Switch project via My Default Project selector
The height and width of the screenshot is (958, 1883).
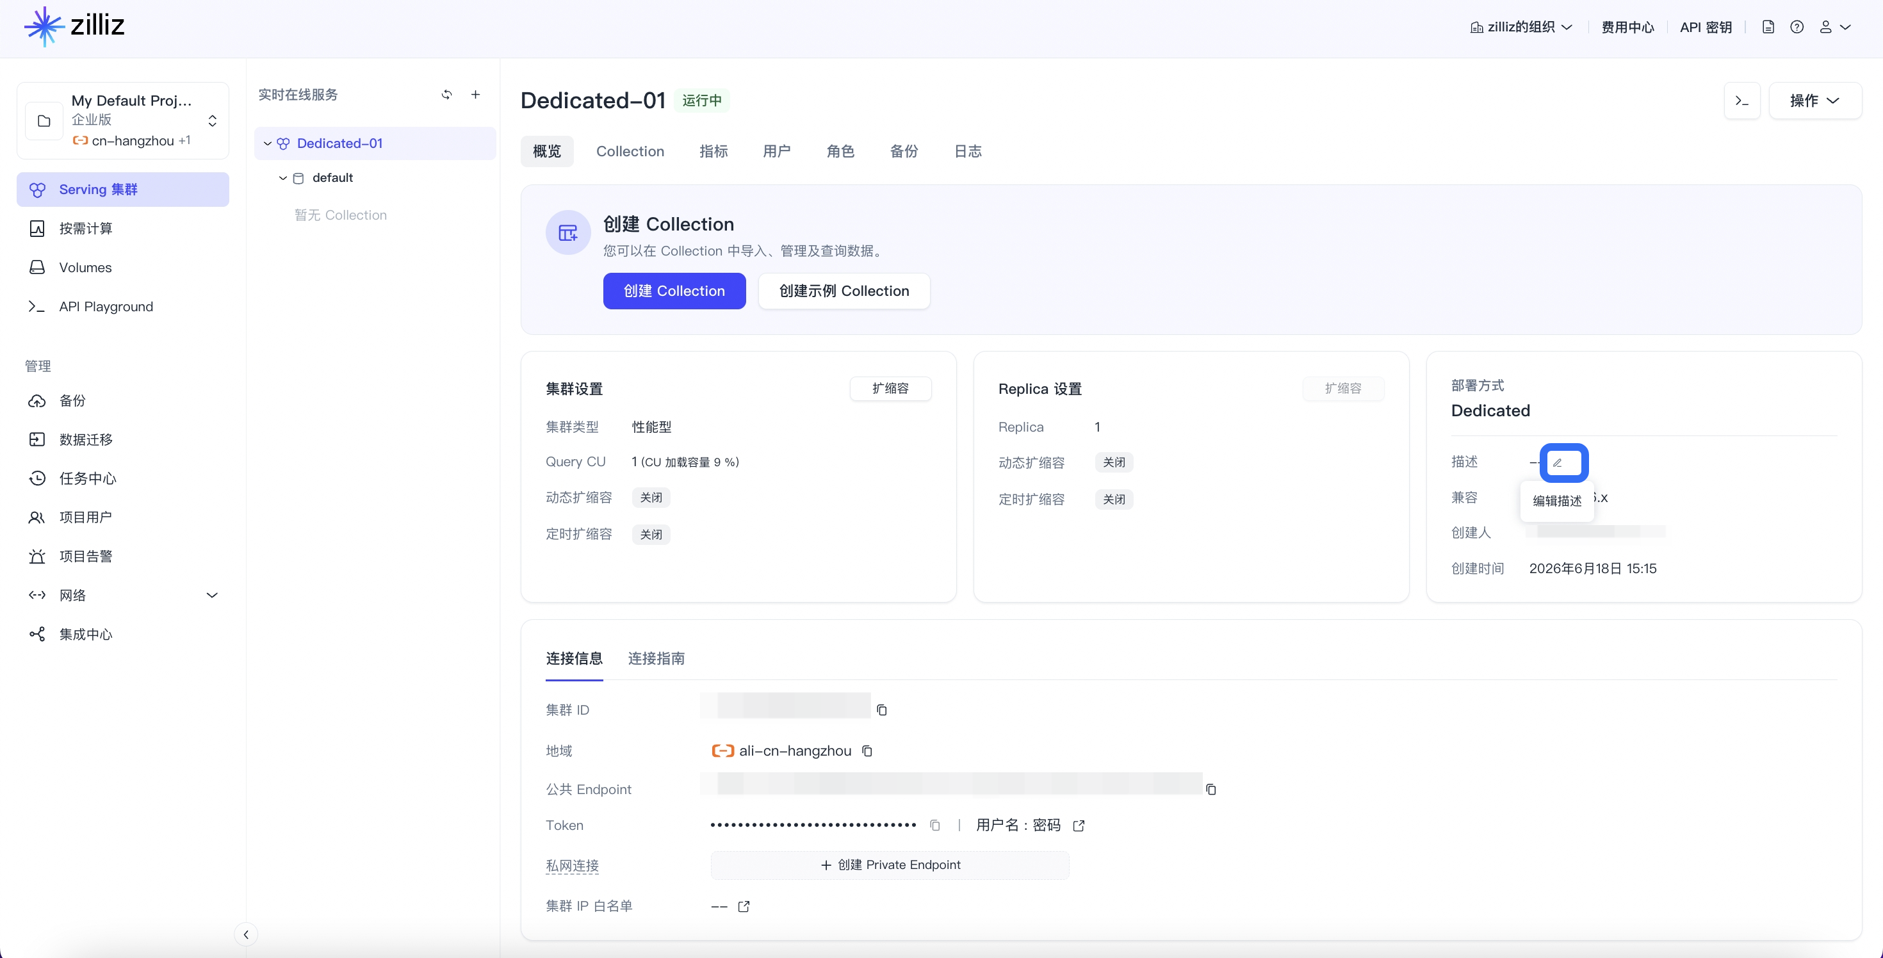point(123,120)
